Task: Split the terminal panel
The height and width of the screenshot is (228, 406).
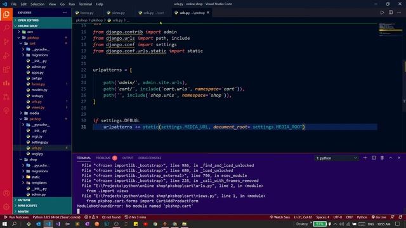Action: point(374,158)
